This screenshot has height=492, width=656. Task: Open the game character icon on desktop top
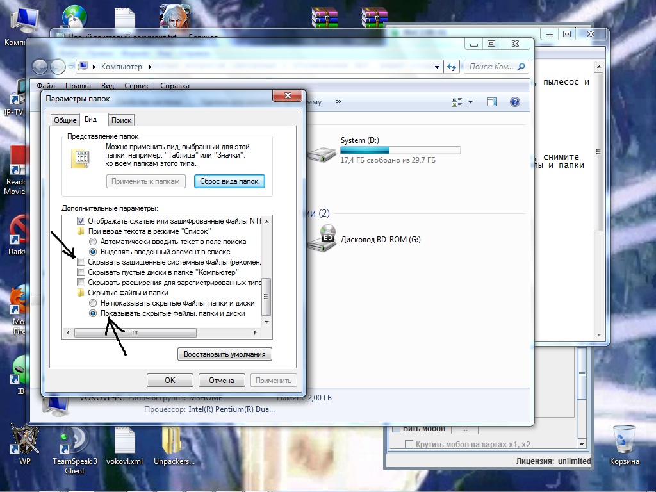[x=175, y=17]
